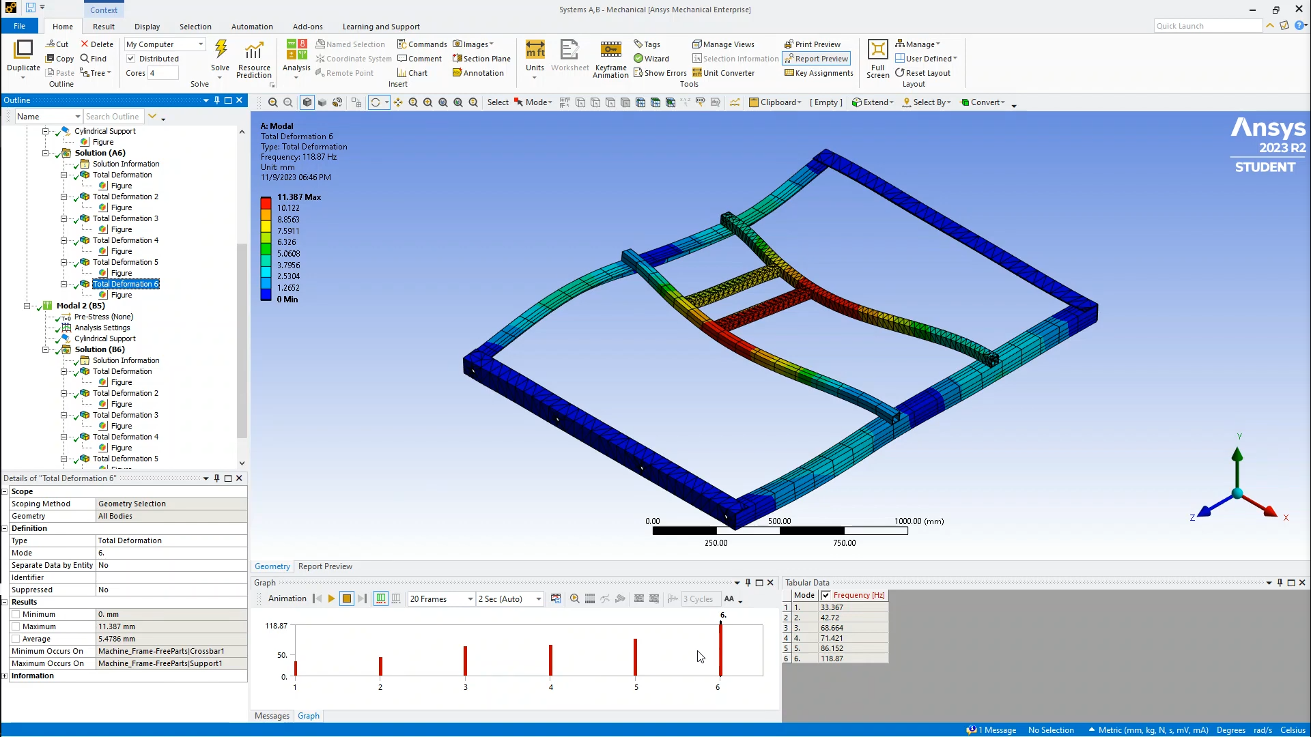1311x737 pixels.
Task: Click Zoom icon in Graph toolbar
Action: click(574, 599)
